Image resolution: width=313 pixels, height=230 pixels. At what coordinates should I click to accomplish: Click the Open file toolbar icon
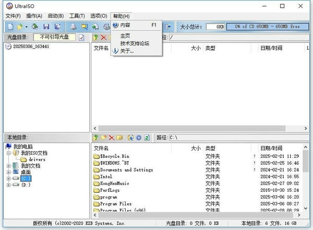coord(20,27)
